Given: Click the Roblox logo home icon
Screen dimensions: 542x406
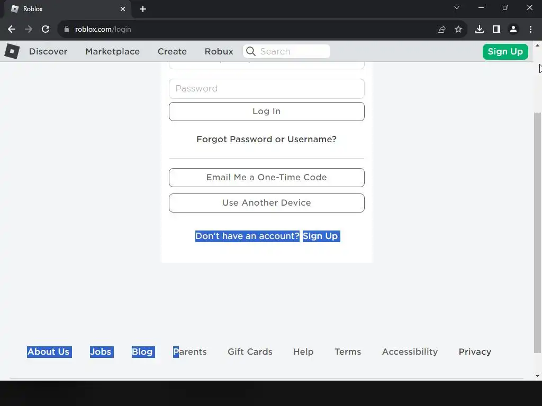Looking at the screenshot, I should 12,51.
